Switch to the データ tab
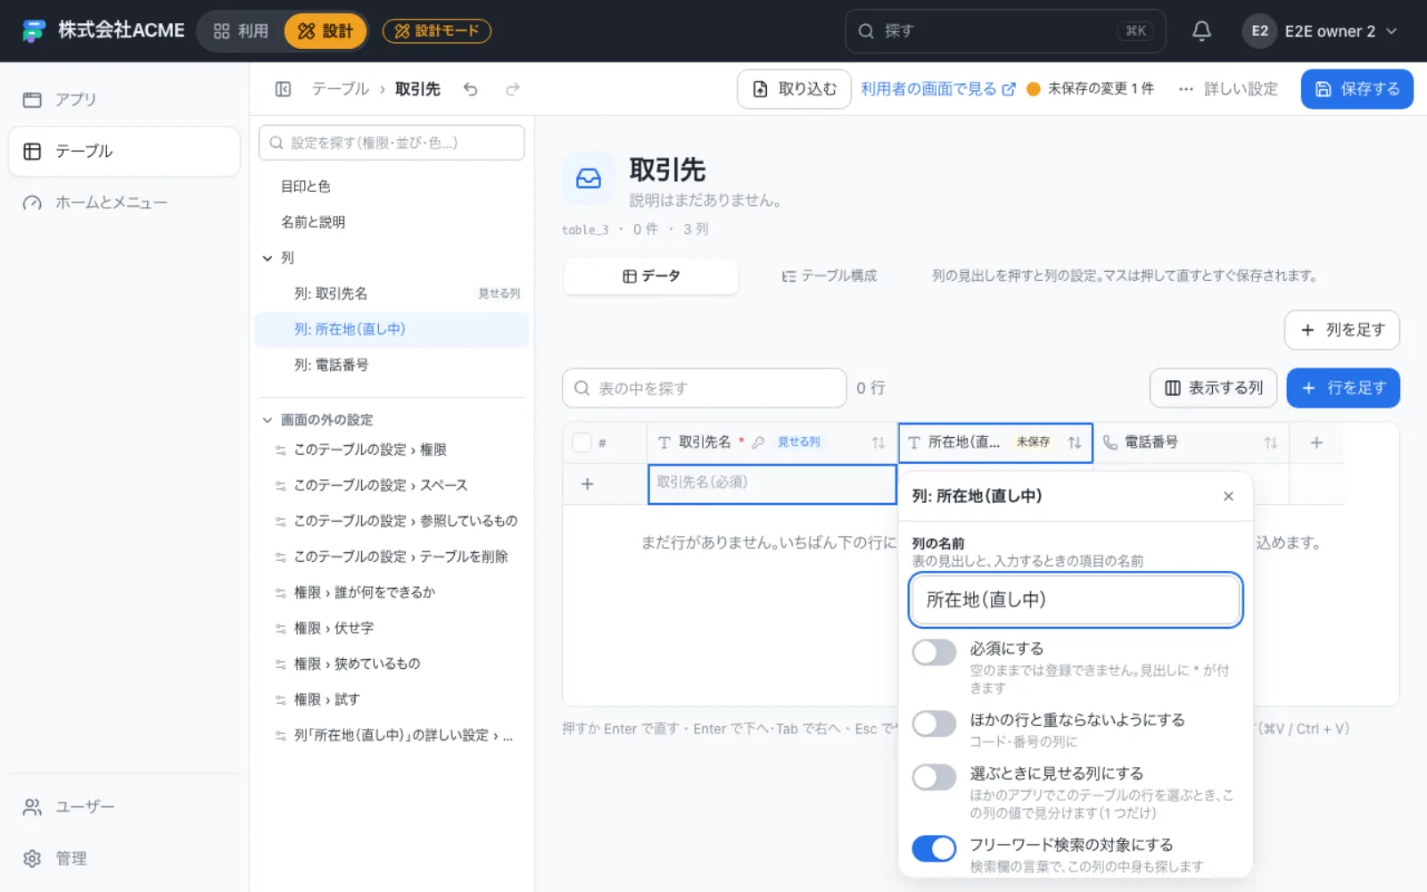The image size is (1427, 892). click(651, 277)
